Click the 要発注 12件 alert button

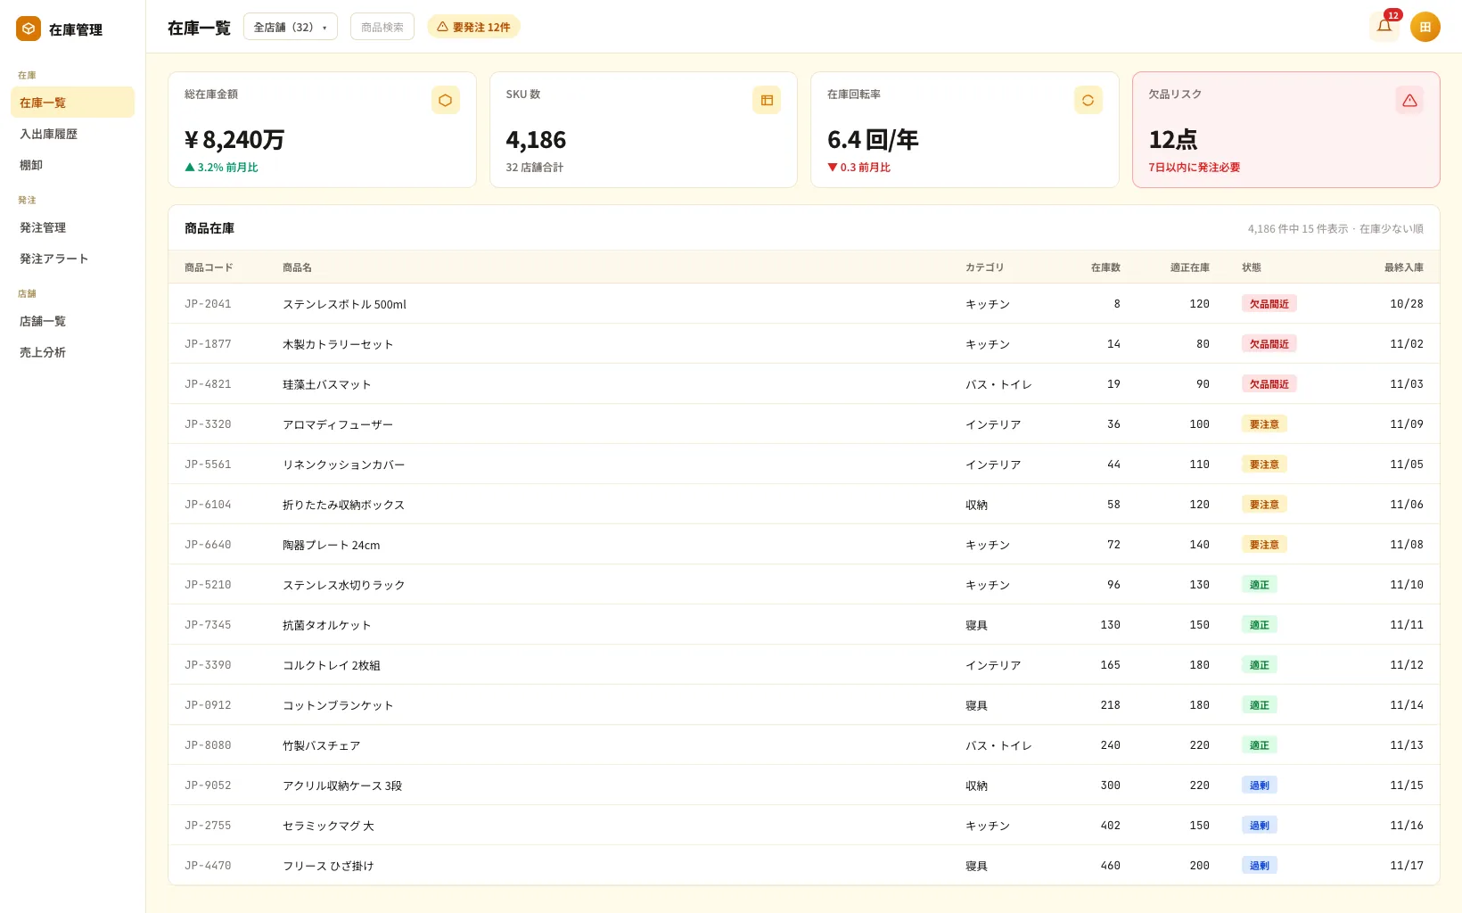click(x=473, y=27)
